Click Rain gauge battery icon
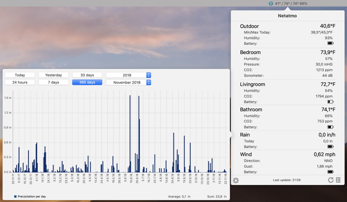 point(330,147)
